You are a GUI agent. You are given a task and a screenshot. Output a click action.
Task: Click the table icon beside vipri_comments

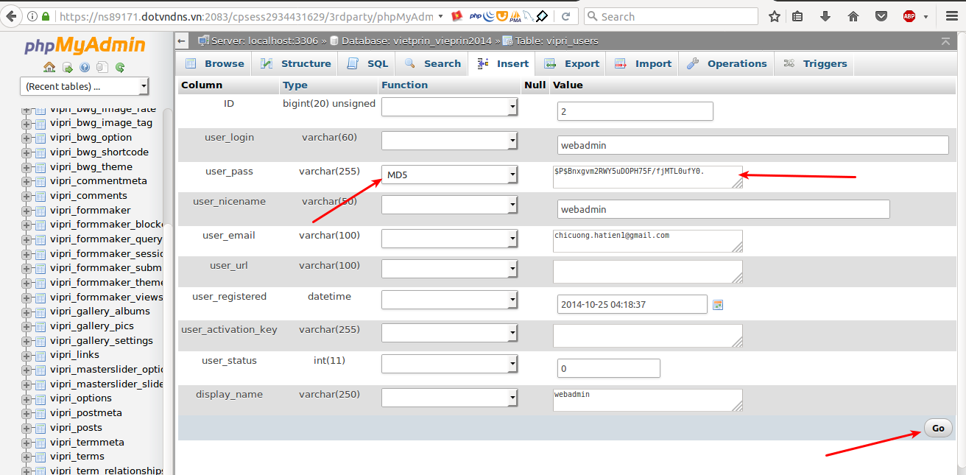[40, 196]
